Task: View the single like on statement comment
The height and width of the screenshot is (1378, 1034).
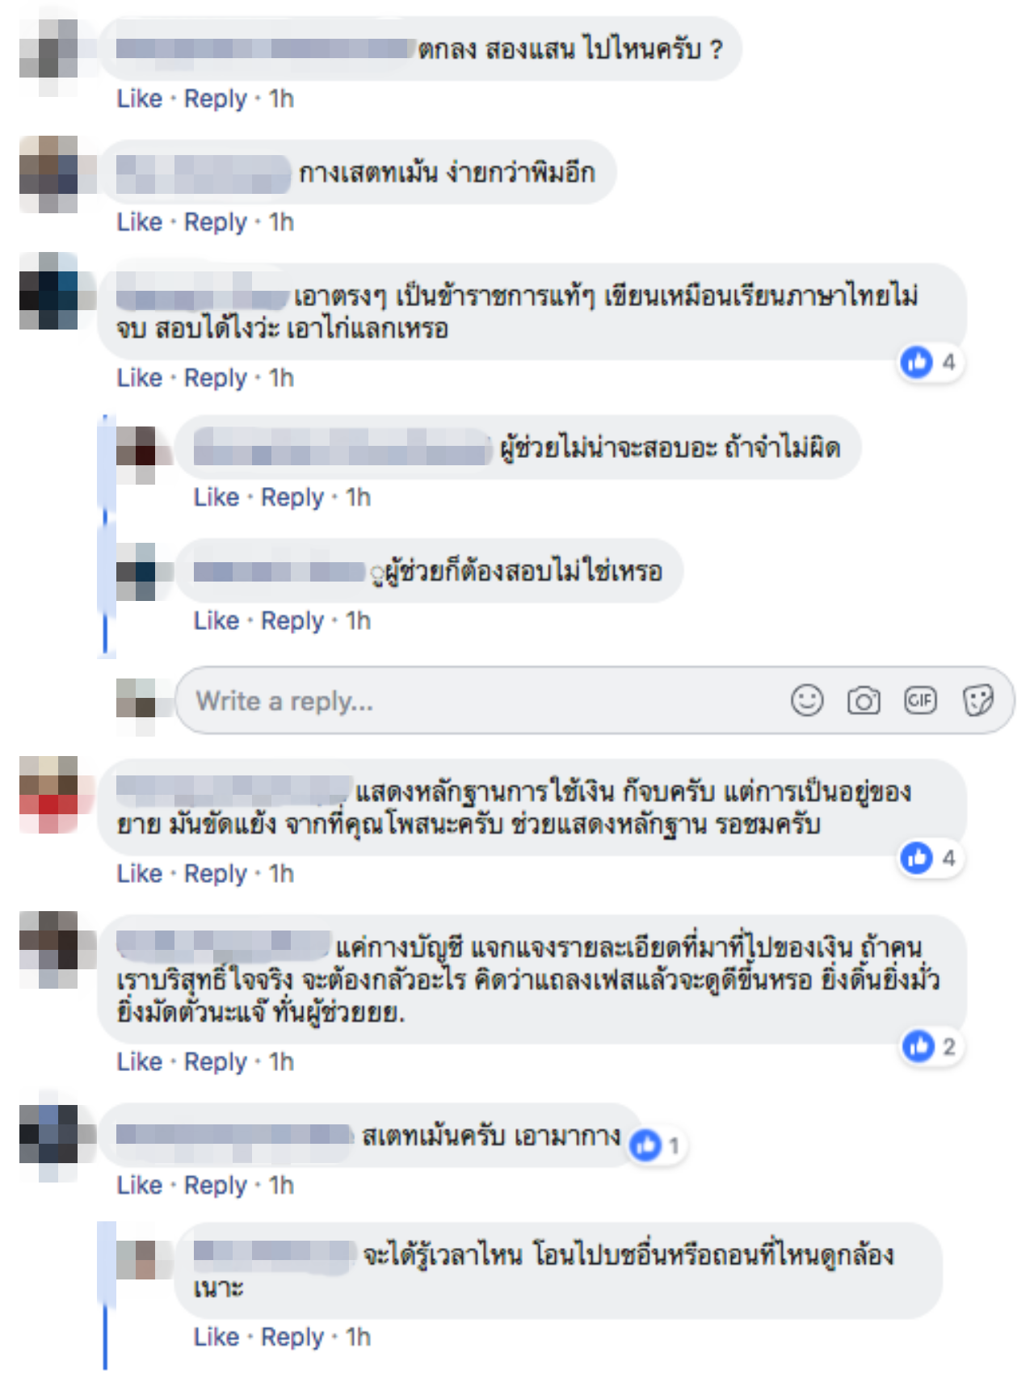Action: coord(656,1145)
